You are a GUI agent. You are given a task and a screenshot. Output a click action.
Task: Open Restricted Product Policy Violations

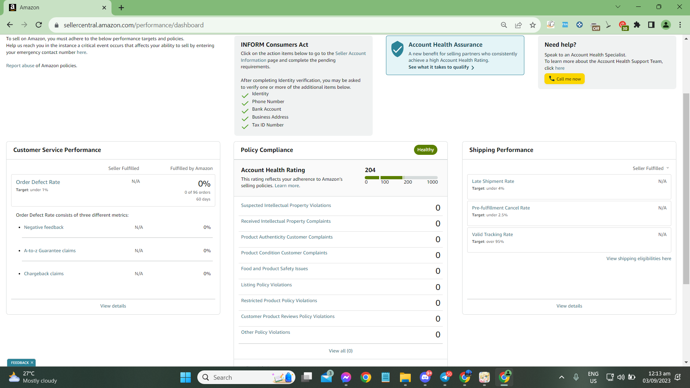point(279,301)
